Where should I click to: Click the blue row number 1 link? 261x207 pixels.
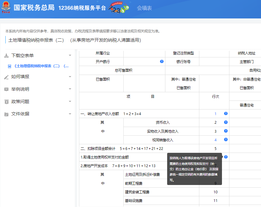(215, 114)
